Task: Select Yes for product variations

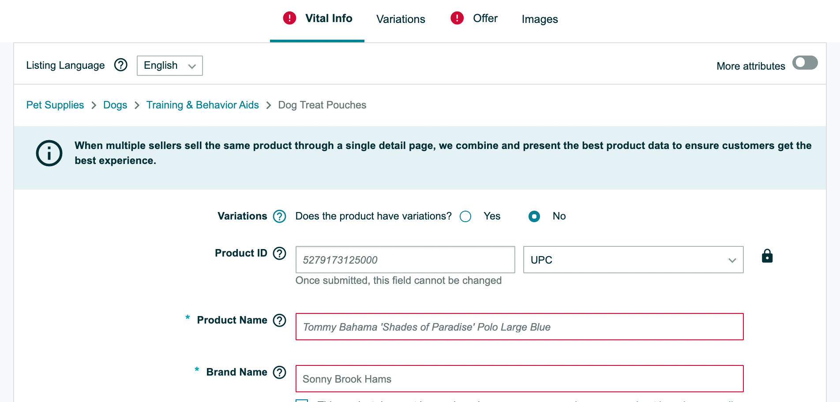Action: [465, 216]
